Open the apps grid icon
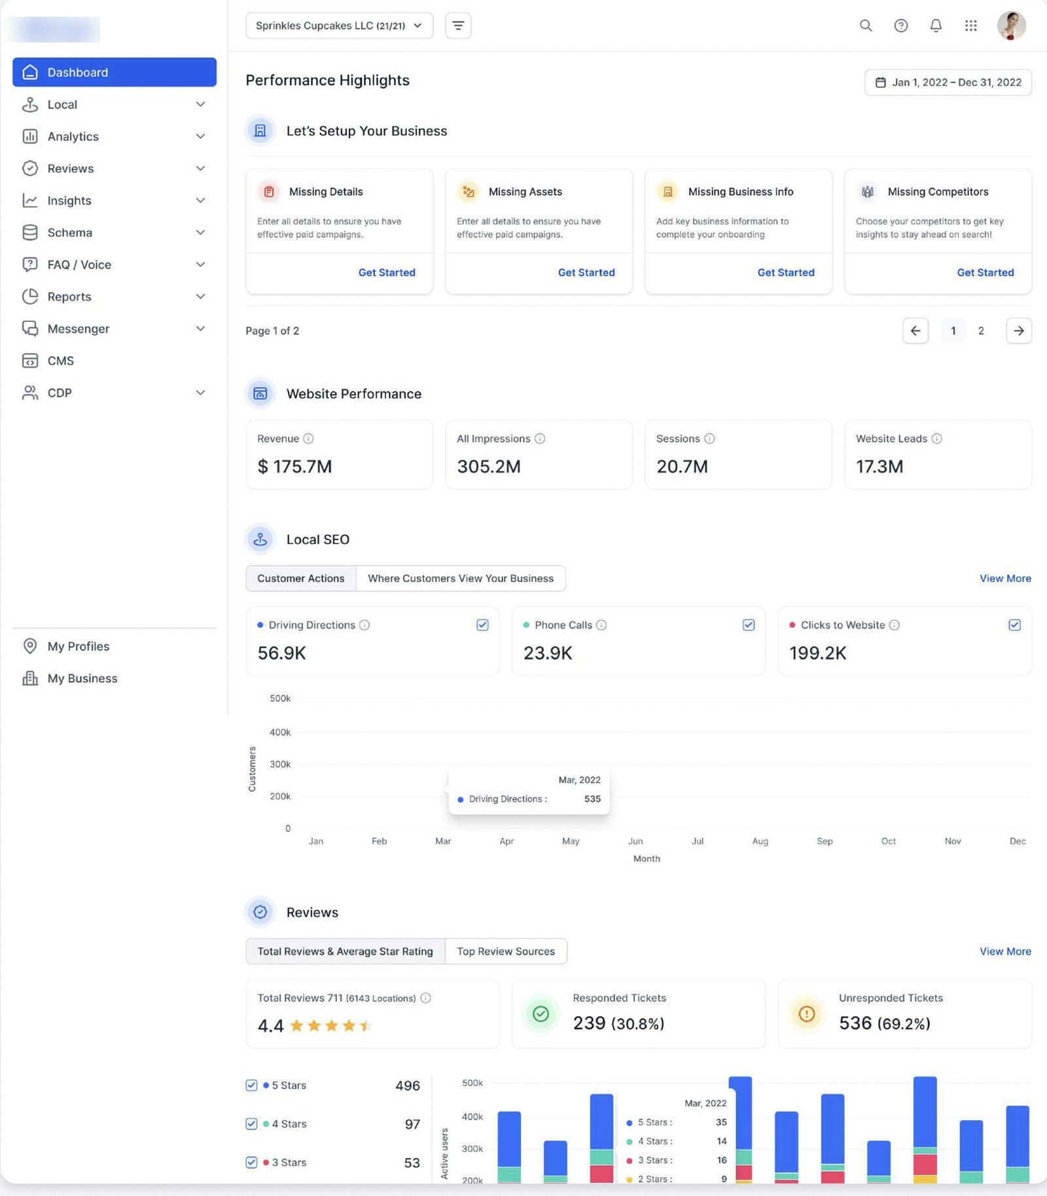The image size is (1047, 1196). [971, 26]
